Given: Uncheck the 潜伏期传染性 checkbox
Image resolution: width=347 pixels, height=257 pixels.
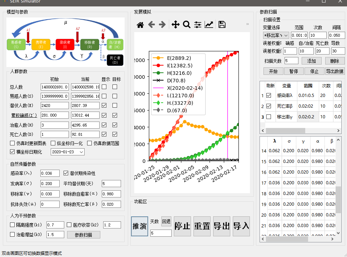Looking at the screenshot, I should pyautogui.click(x=66, y=173).
